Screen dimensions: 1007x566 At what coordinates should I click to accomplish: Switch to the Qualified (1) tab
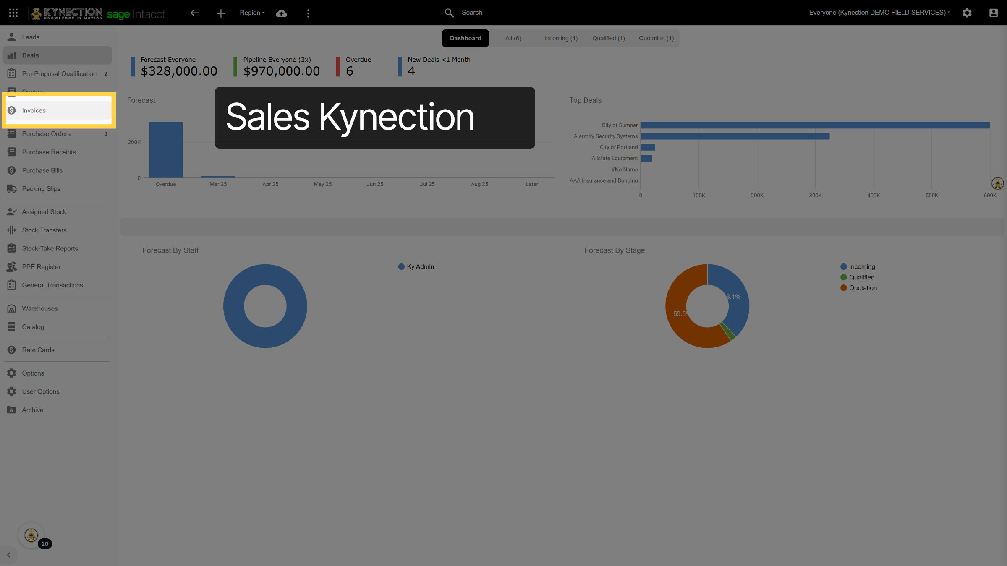[608, 38]
